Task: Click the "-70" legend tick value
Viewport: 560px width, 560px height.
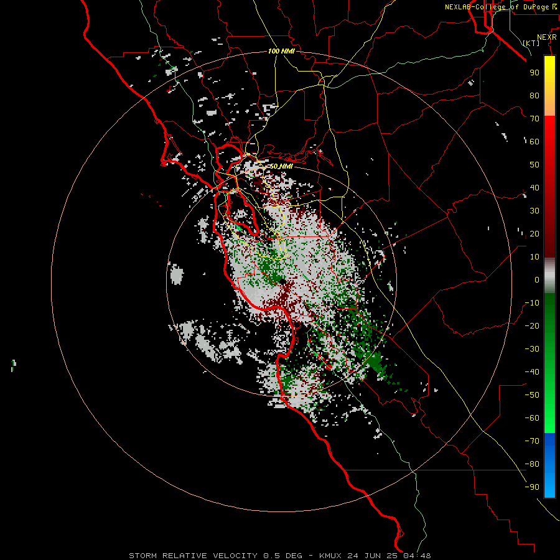Action: pyautogui.click(x=532, y=441)
